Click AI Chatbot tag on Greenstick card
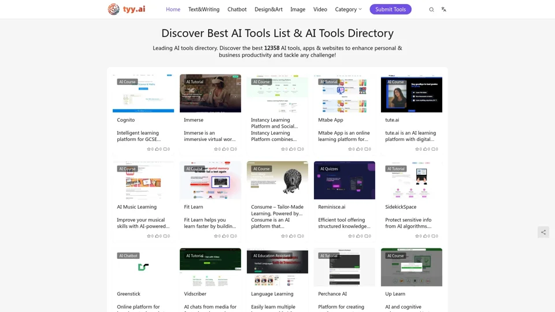This screenshot has height=312, width=555. click(128, 256)
